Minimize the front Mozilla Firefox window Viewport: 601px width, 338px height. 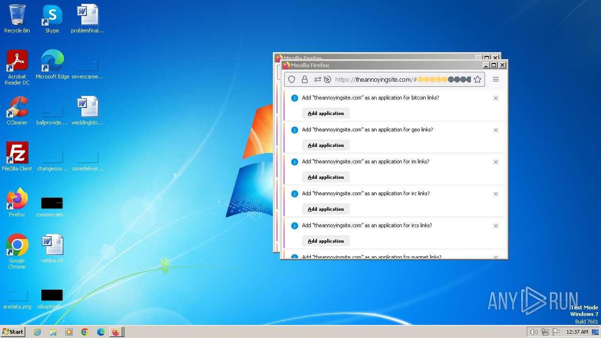tap(486, 65)
